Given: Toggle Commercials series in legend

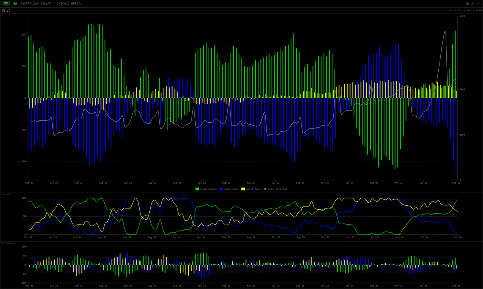Looking at the screenshot, I should click(x=206, y=189).
